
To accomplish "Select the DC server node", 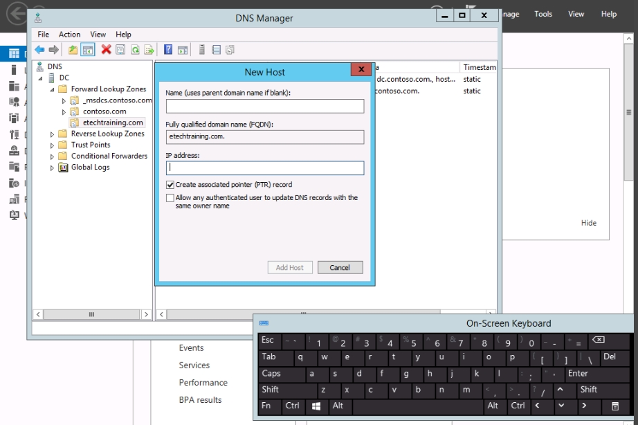I will pos(64,78).
